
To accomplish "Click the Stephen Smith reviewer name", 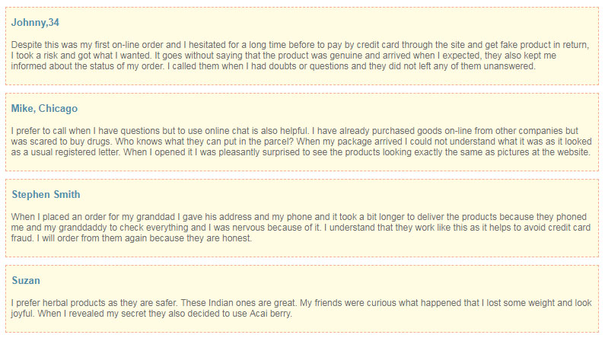I will point(46,194).
